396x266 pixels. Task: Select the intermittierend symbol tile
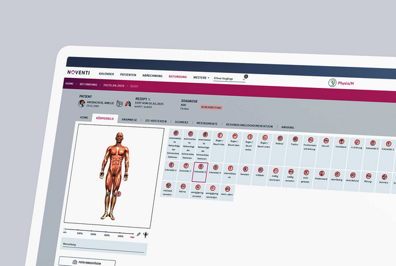230,174
